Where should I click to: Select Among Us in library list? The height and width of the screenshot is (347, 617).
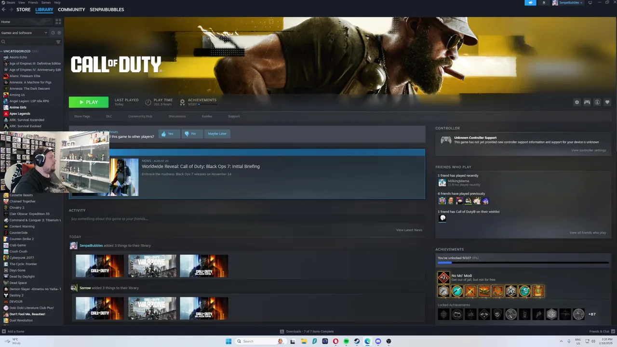click(x=17, y=95)
